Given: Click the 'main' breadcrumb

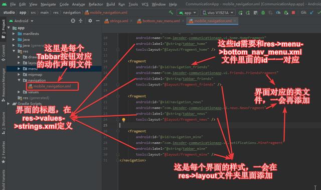Looking at the screenshot, I should coord(45,13).
